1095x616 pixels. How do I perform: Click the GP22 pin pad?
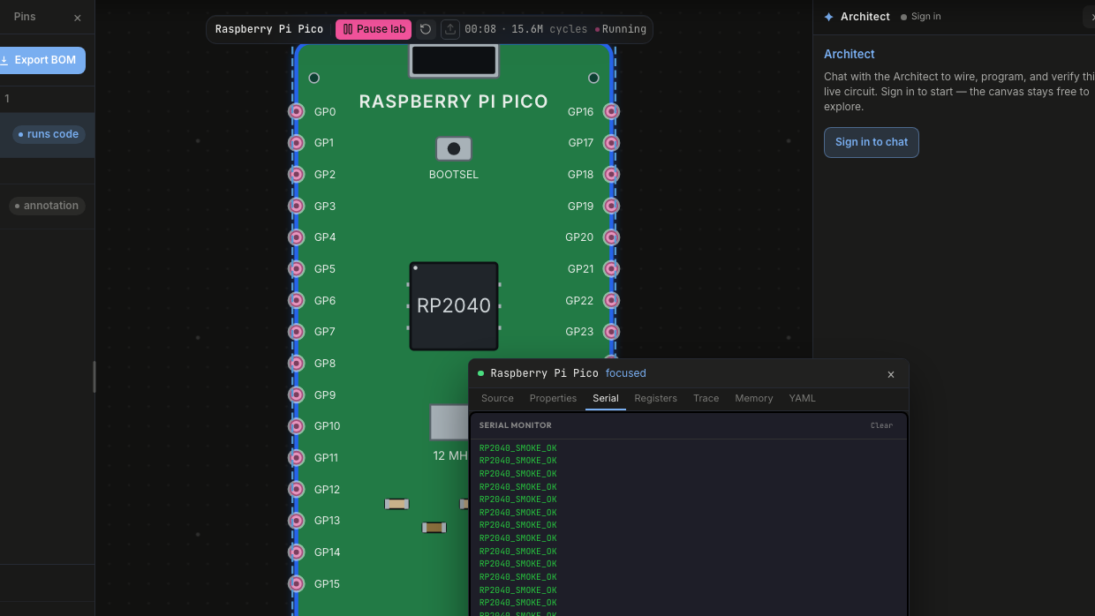pyautogui.click(x=611, y=300)
